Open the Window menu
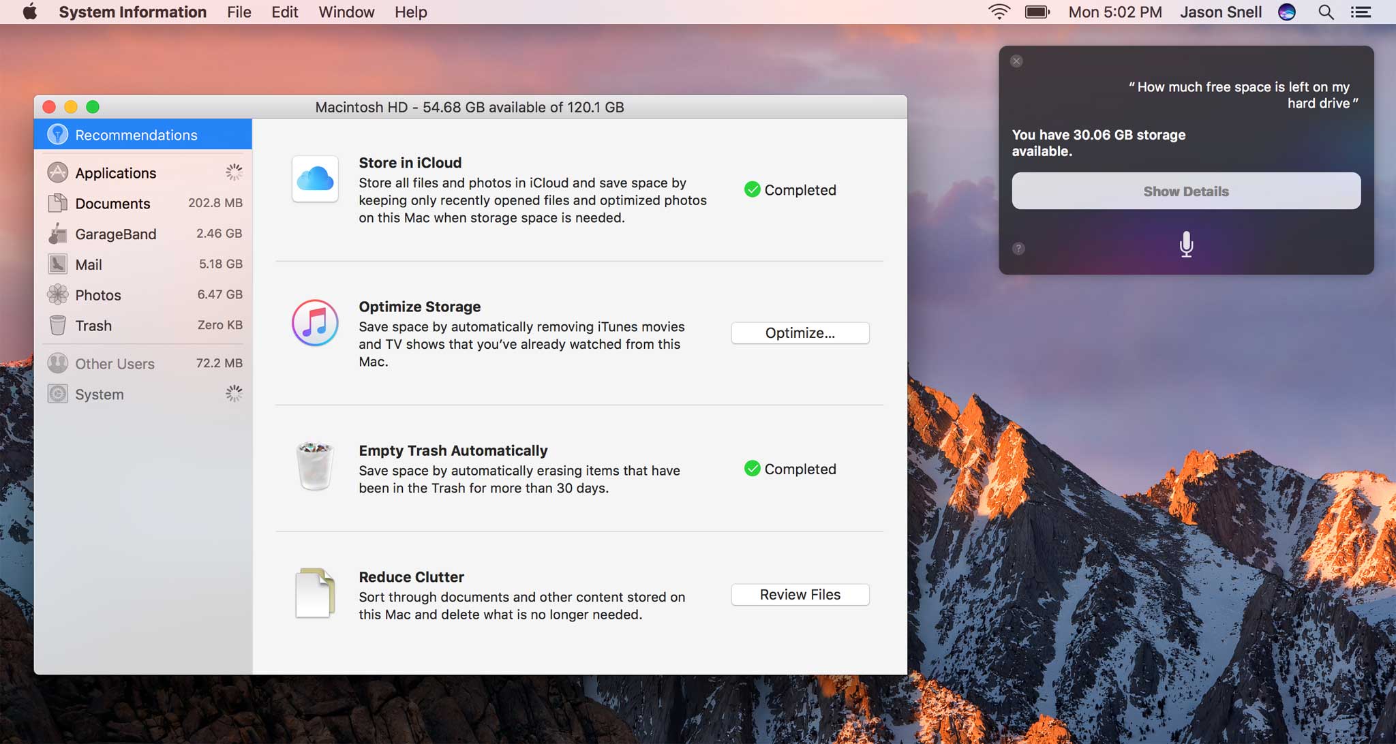 point(346,12)
